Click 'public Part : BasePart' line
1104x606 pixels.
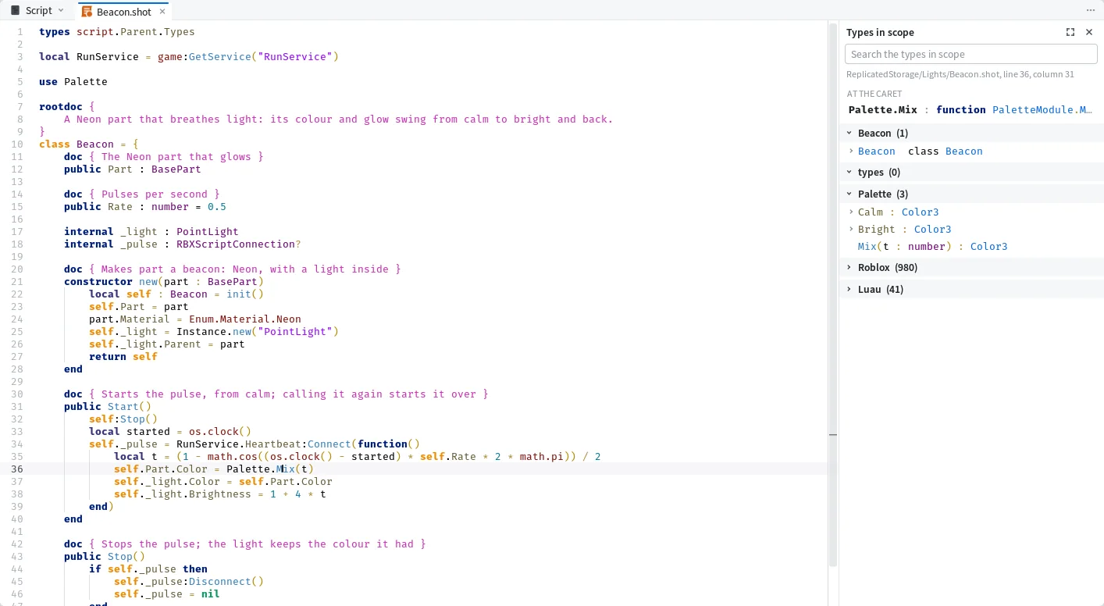point(133,169)
